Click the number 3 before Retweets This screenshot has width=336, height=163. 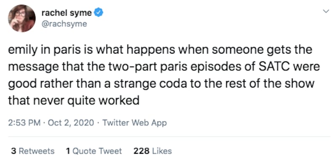click(13, 151)
